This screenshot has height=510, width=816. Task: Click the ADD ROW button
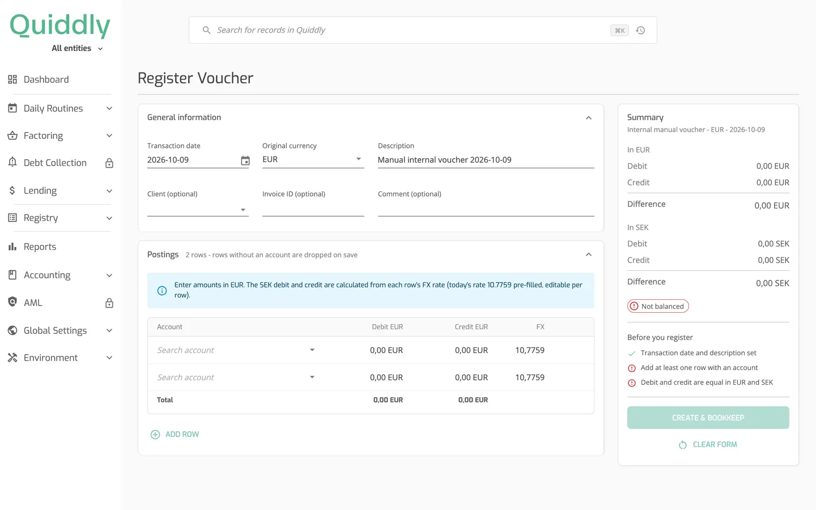pyautogui.click(x=175, y=435)
